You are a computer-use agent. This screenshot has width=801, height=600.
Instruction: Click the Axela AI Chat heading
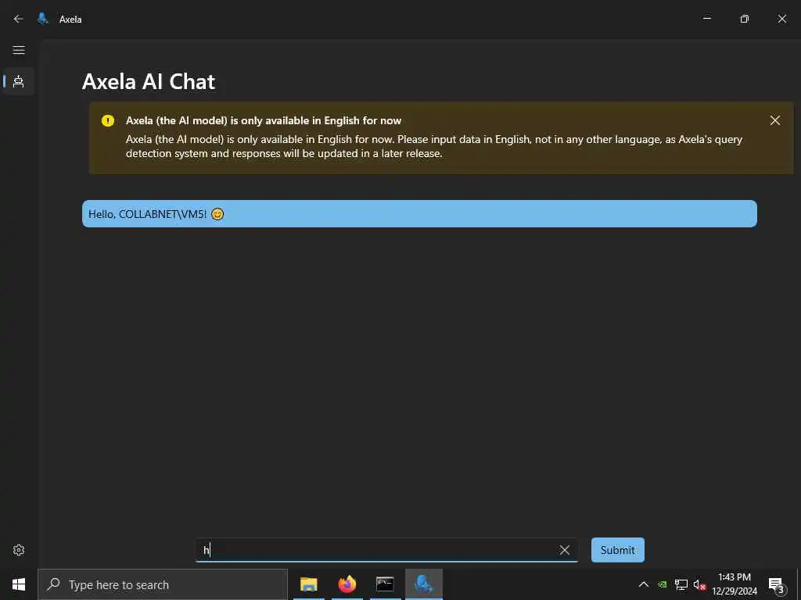tap(149, 81)
